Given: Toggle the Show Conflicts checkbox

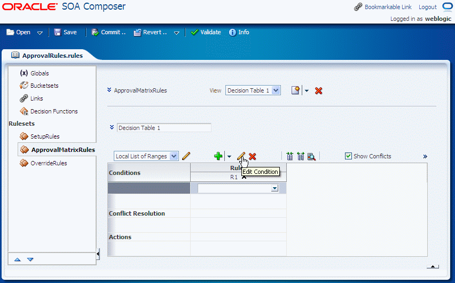Looking at the screenshot, I should [348, 156].
